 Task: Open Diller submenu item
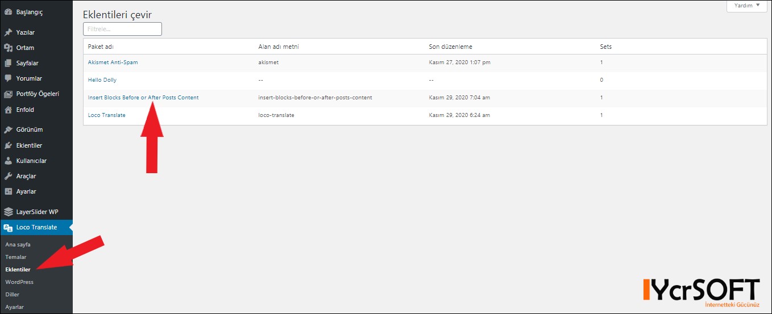point(13,295)
